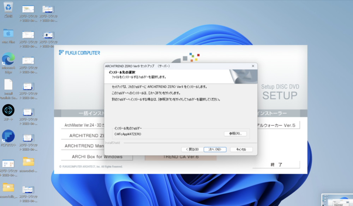
Task: Select TREND CA Ver.6 in the installer window
Action: coord(181,157)
